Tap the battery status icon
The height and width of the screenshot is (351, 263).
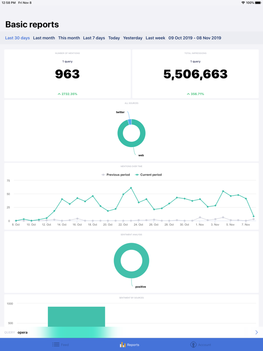click(x=258, y=3)
